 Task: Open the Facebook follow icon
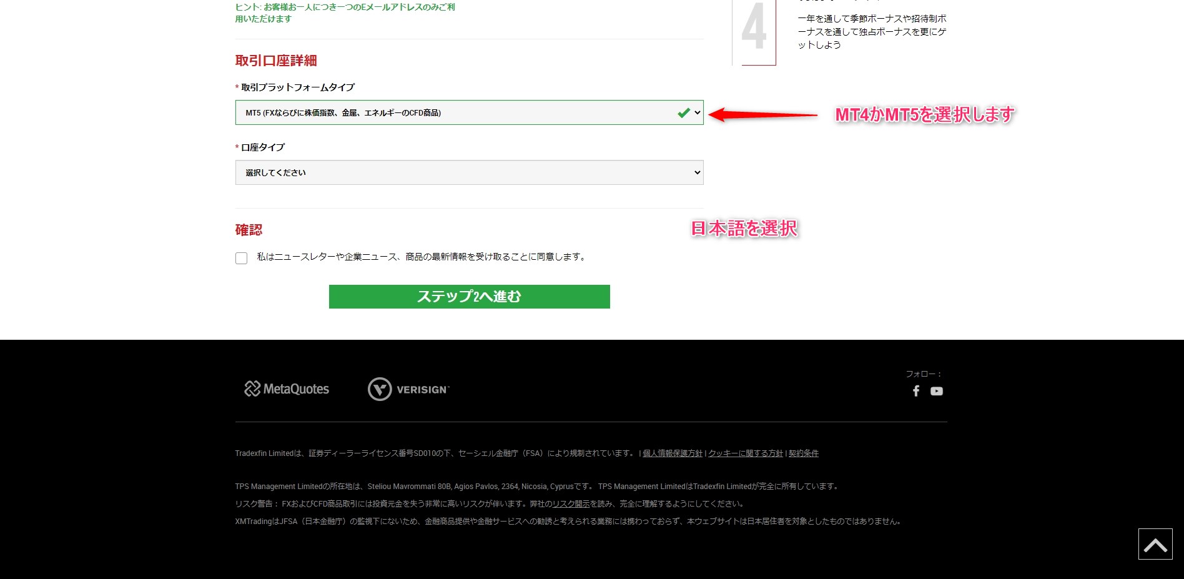(x=916, y=391)
